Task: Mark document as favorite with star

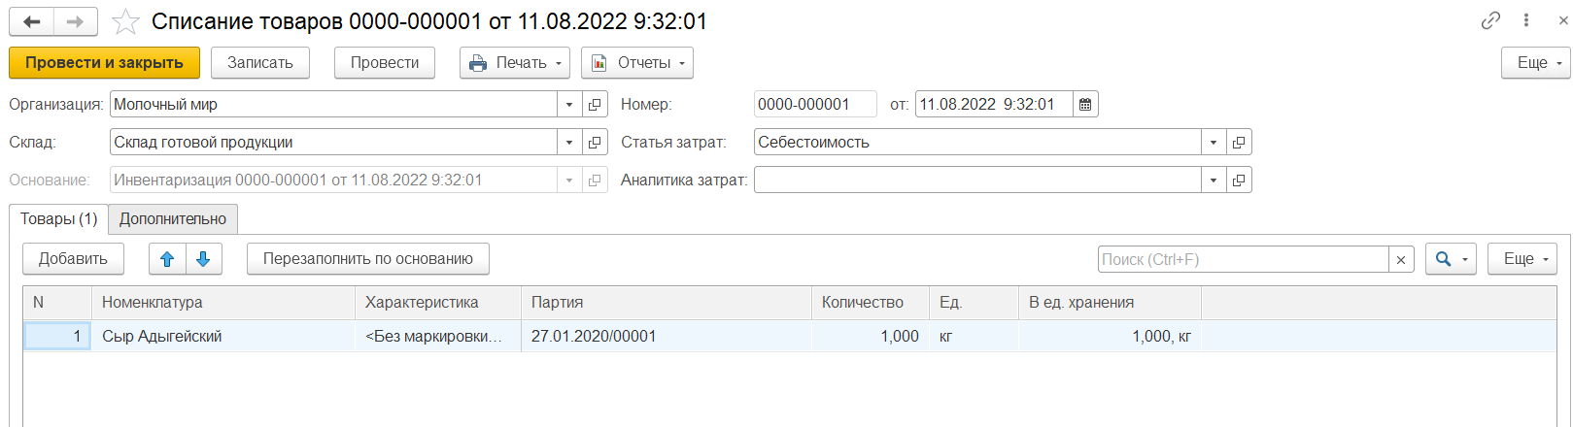Action: [x=125, y=21]
